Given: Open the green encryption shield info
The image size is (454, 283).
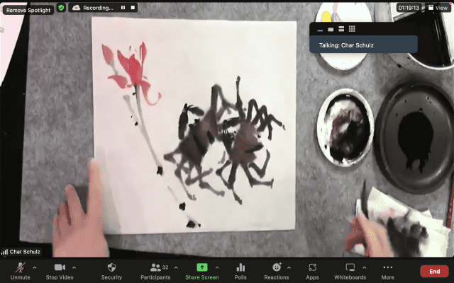Looking at the screenshot, I should tap(61, 8).
